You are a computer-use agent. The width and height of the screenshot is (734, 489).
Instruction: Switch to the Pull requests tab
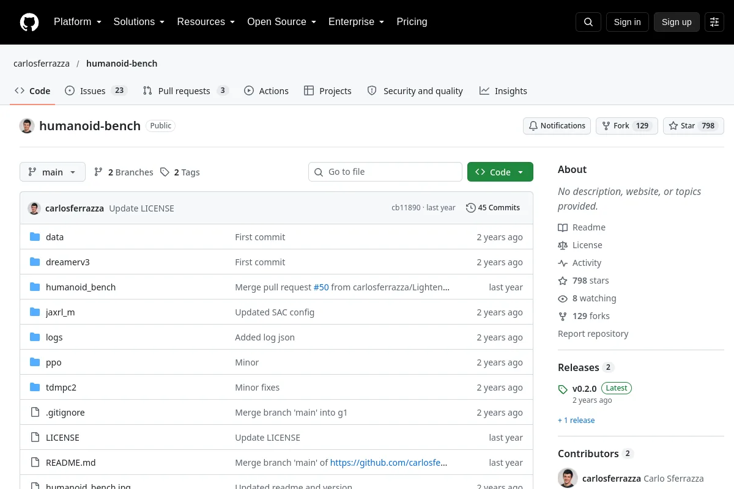(185, 91)
